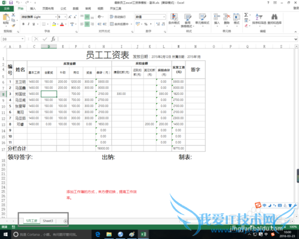299x239 pixels.
Task: Click the Increase Decimal icon
Action: pyautogui.click(x=158, y=24)
